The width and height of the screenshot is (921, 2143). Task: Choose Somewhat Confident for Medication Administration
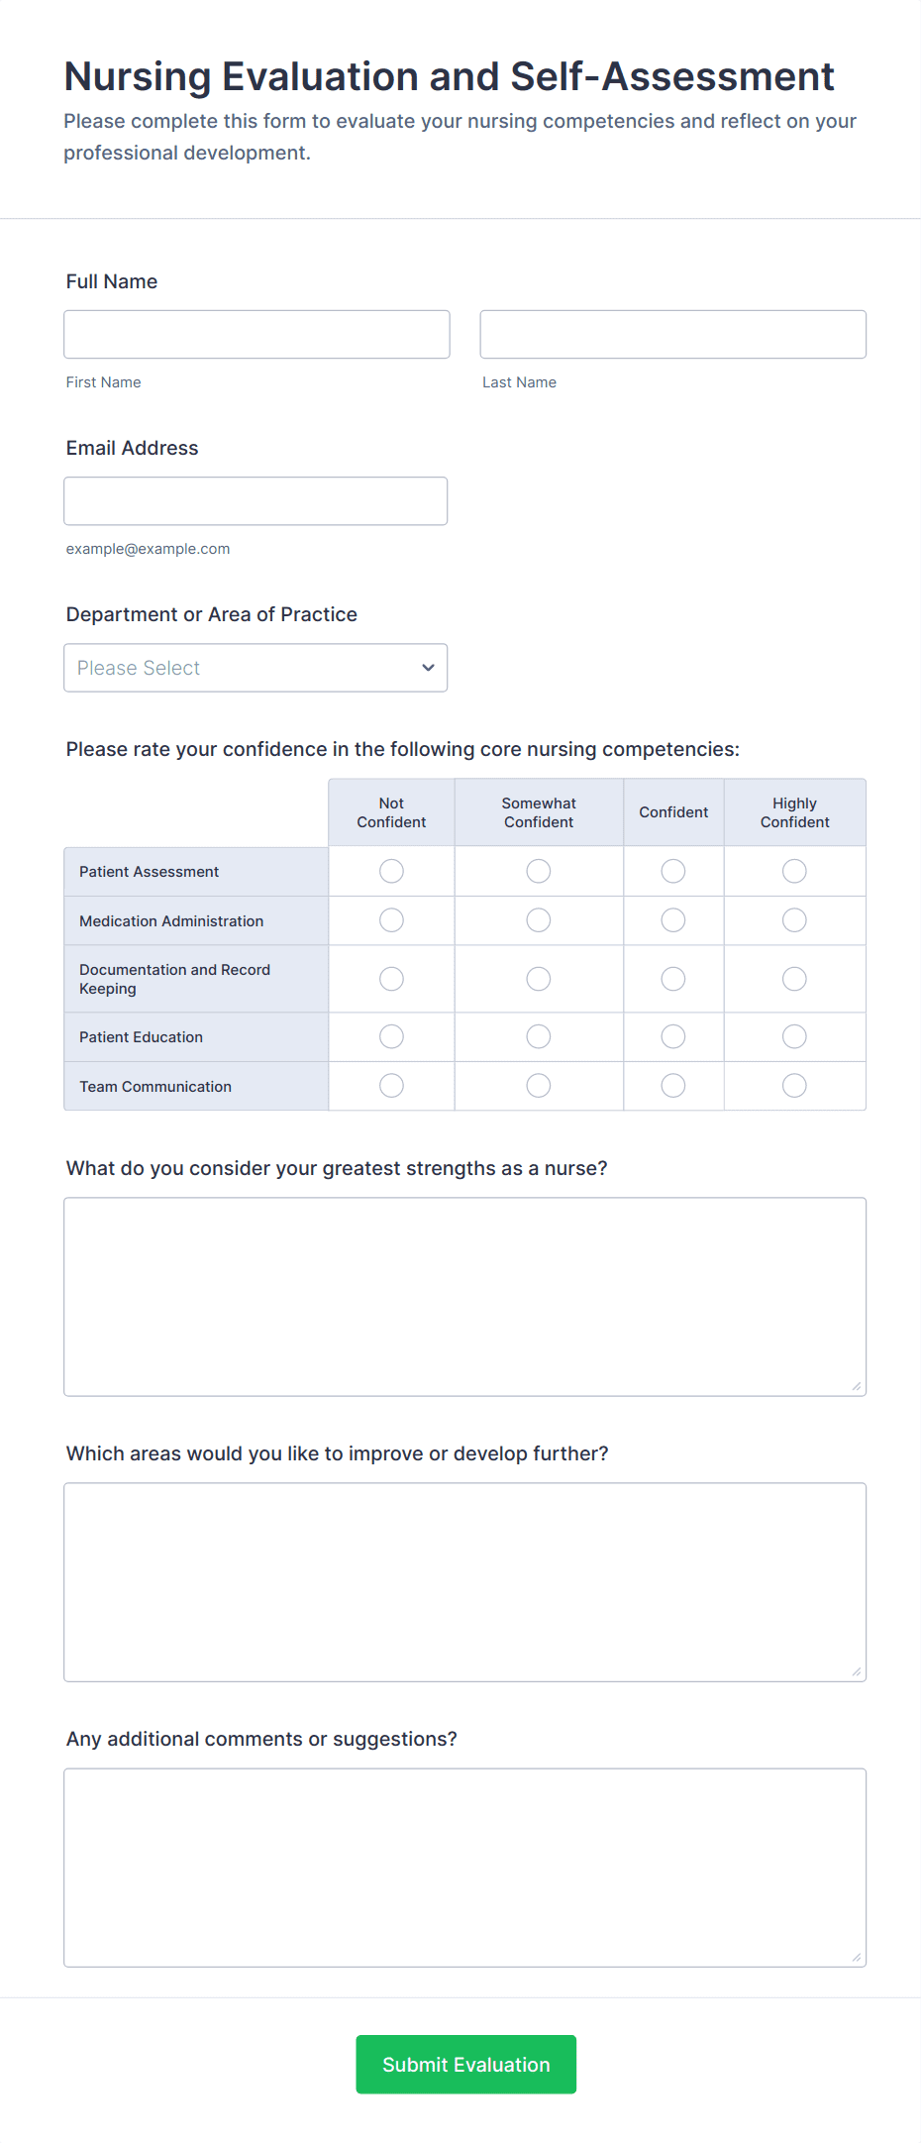538,919
